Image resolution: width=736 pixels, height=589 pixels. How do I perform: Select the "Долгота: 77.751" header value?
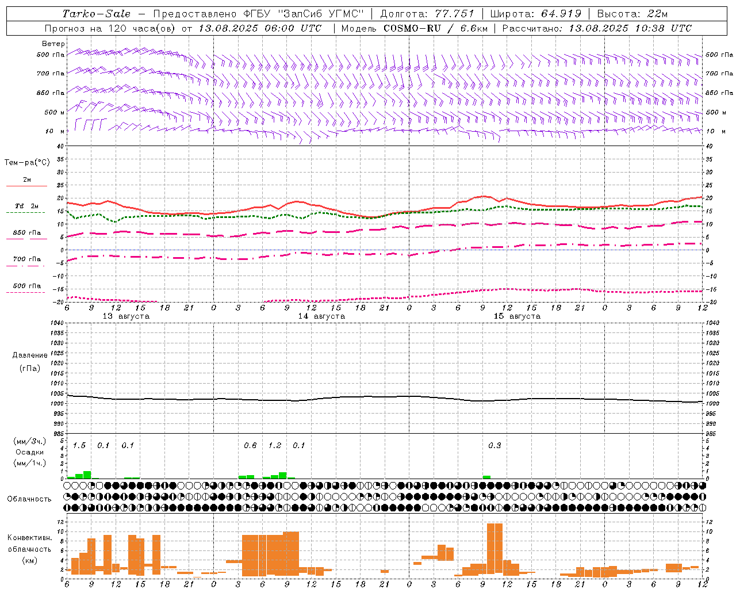tap(427, 14)
